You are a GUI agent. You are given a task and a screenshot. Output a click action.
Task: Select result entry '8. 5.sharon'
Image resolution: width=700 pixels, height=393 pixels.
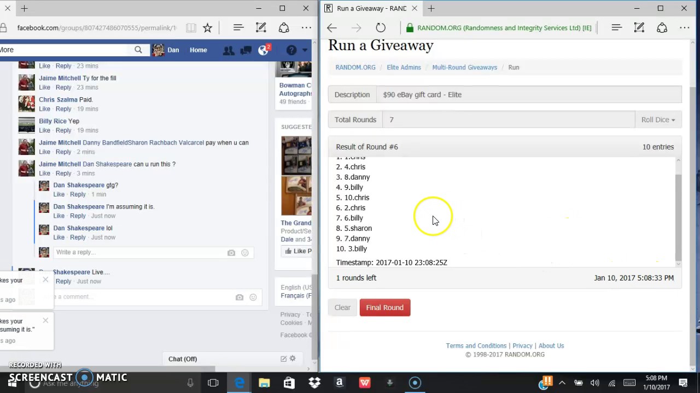pyautogui.click(x=354, y=228)
